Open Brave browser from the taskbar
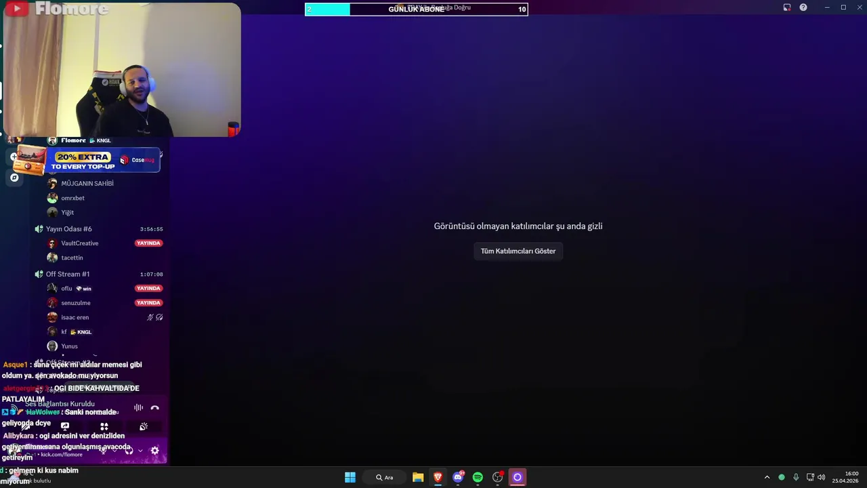The image size is (867, 488). coord(438,477)
